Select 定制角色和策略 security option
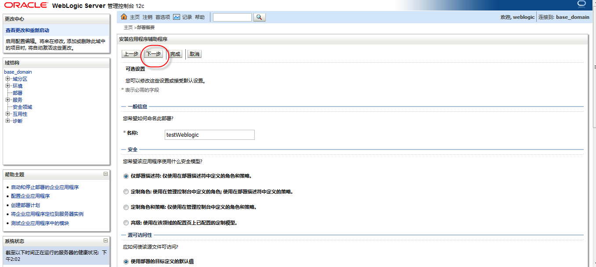Image resolution: width=596 pixels, height=267 pixels. coord(126,207)
